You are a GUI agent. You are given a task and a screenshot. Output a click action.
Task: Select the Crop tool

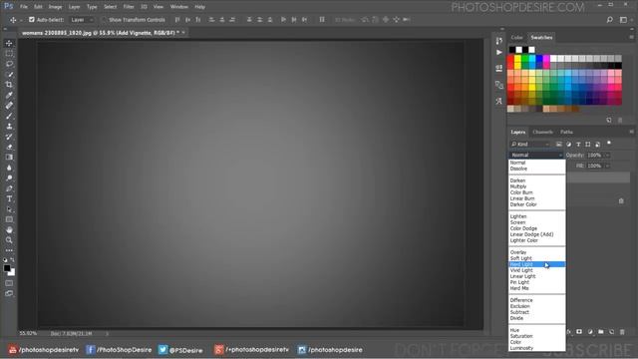(9, 85)
